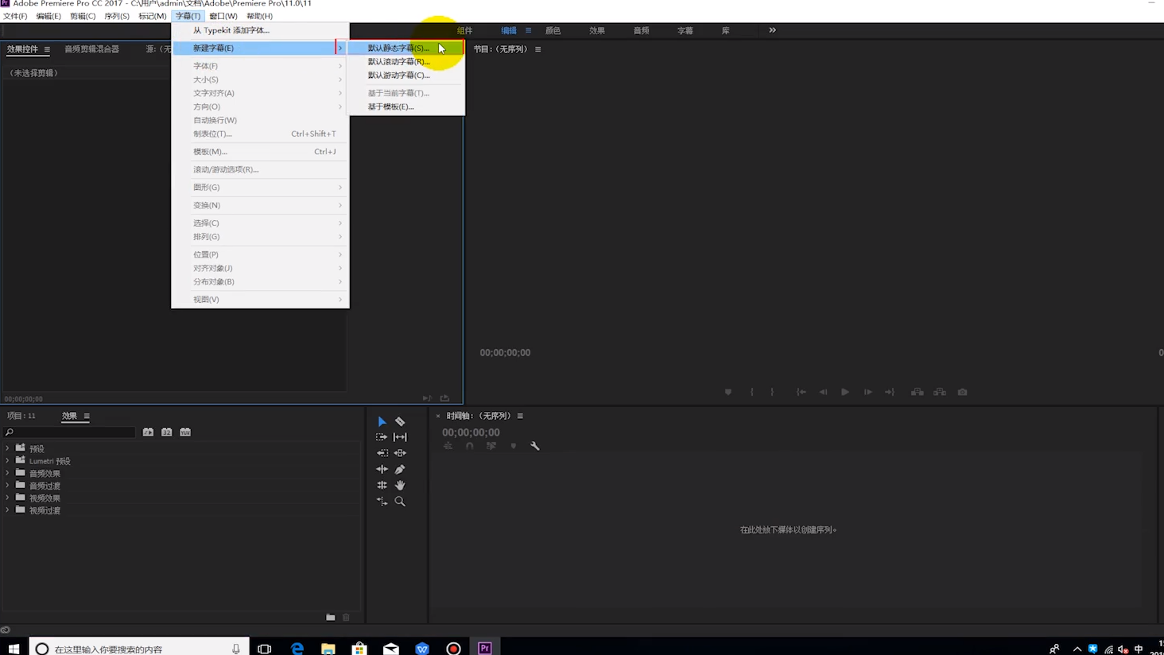Switch to the 颜色 workspace
This screenshot has height=655, width=1164.
click(x=553, y=30)
